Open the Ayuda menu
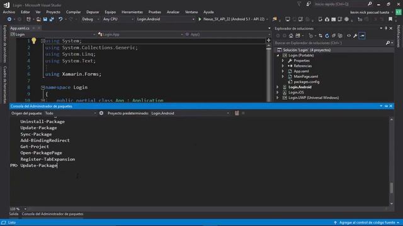Viewport: 403px width, 226px height. pos(208,12)
